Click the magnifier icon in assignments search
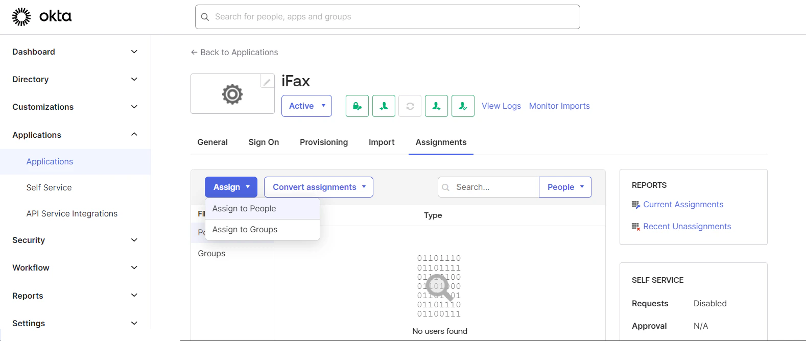Image resolution: width=806 pixels, height=341 pixels. pos(446,187)
